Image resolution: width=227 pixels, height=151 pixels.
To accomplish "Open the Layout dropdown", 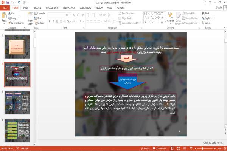I will (x=40, y=14).
